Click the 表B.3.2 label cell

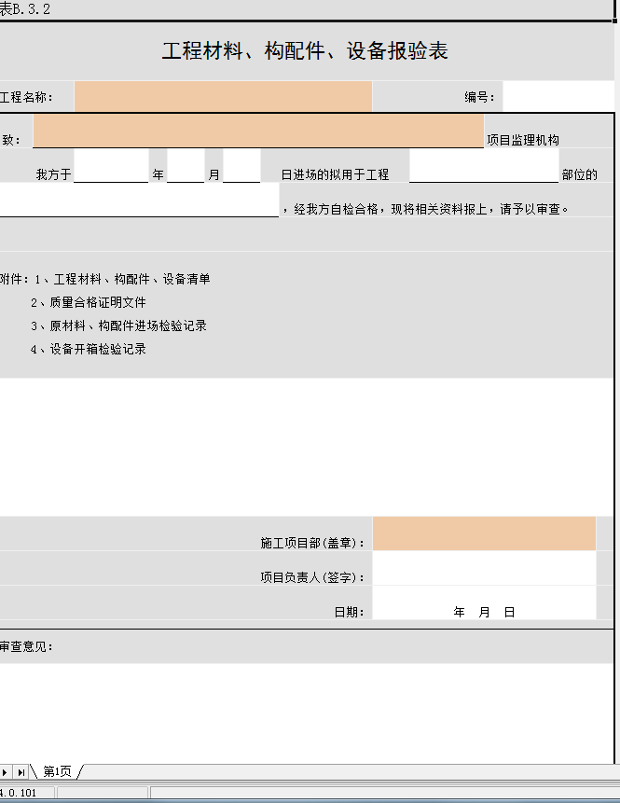pyautogui.click(x=26, y=9)
